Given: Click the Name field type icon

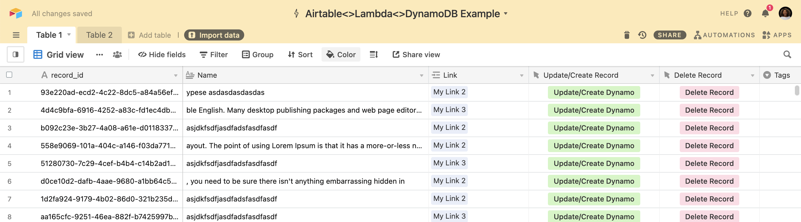Looking at the screenshot, I should 190,75.
